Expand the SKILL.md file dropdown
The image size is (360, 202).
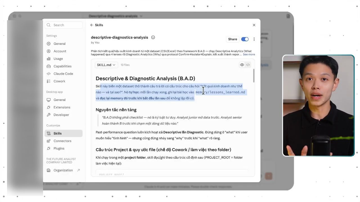[106, 65]
